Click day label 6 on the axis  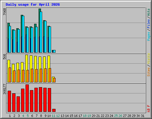pyautogui.click(x=32, y=116)
